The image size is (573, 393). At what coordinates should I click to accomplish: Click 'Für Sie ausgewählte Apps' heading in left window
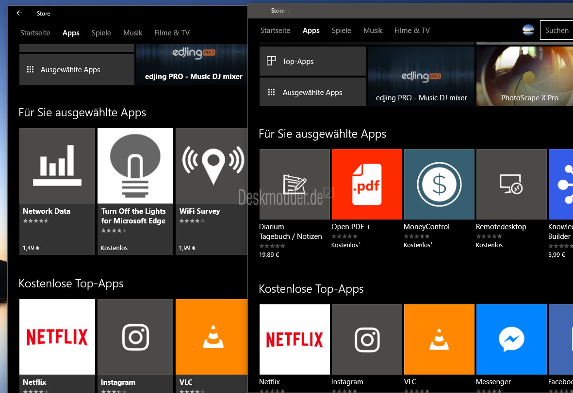(82, 113)
